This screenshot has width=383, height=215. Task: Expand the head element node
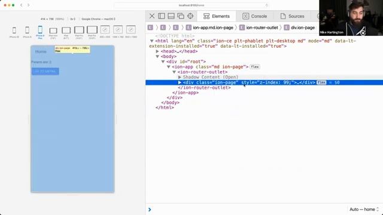[x=157, y=51]
